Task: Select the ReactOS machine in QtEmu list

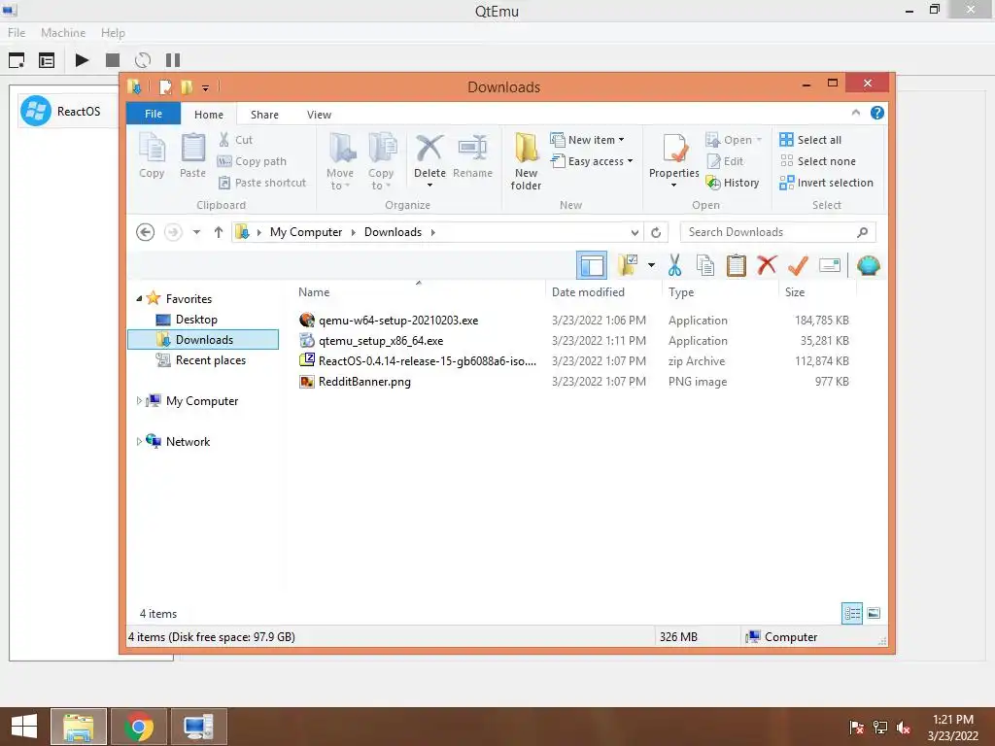Action: coord(69,111)
